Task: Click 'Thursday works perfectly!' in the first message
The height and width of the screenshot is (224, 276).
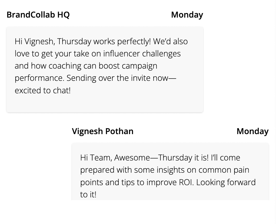Action: coord(104,42)
